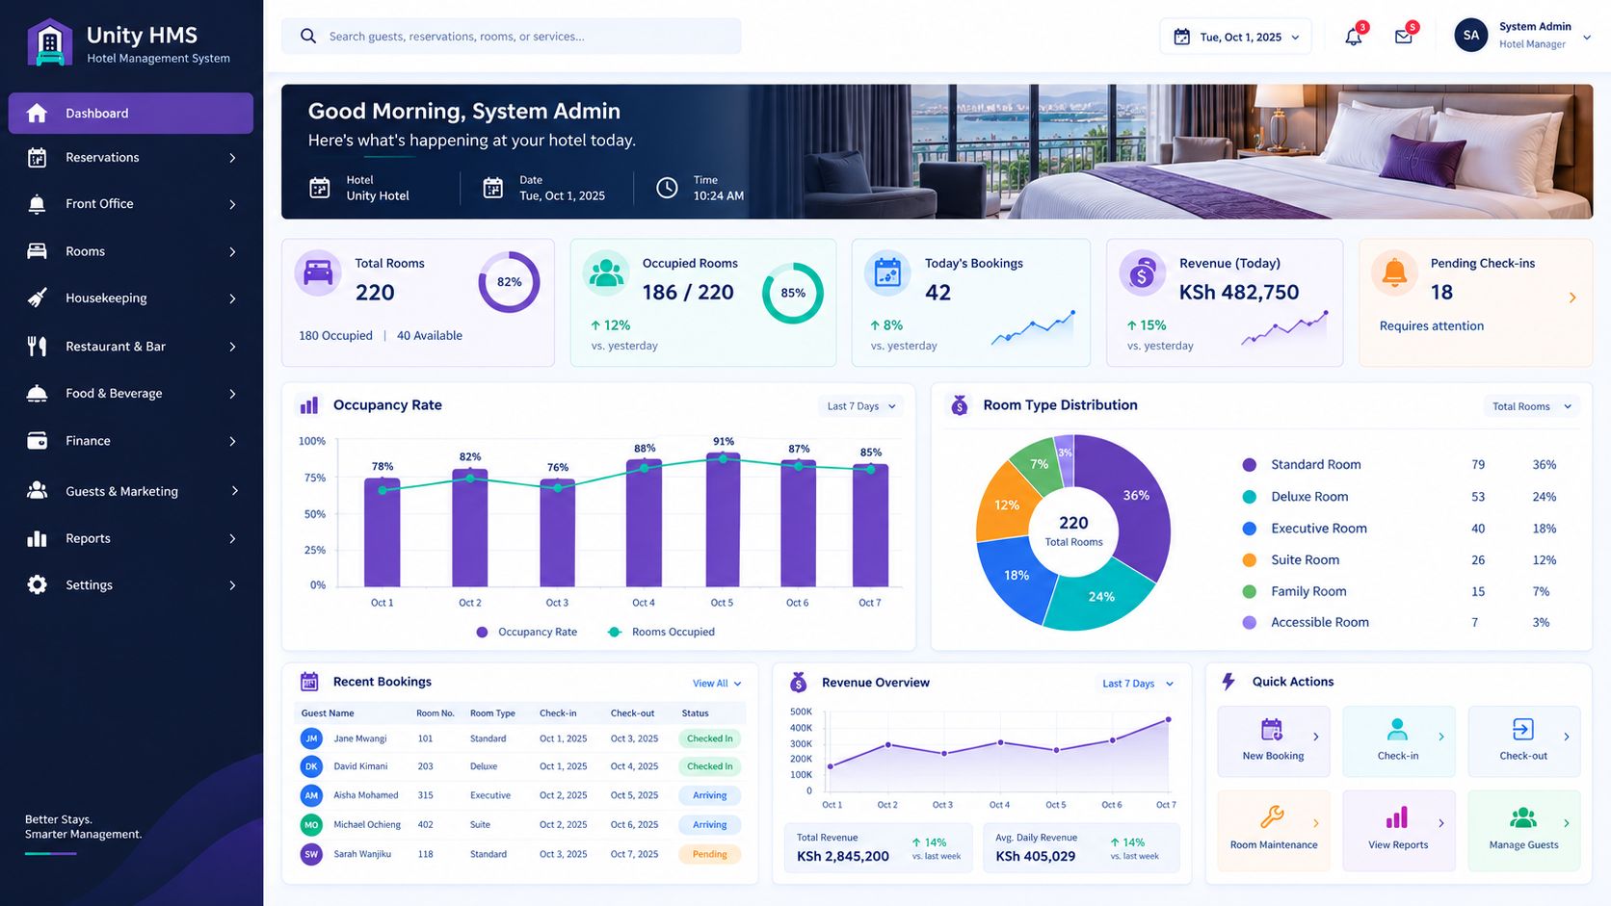Open the Total Rooms distribution dropdown
The image size is (1611, 906).
(x=1531, y=406)
